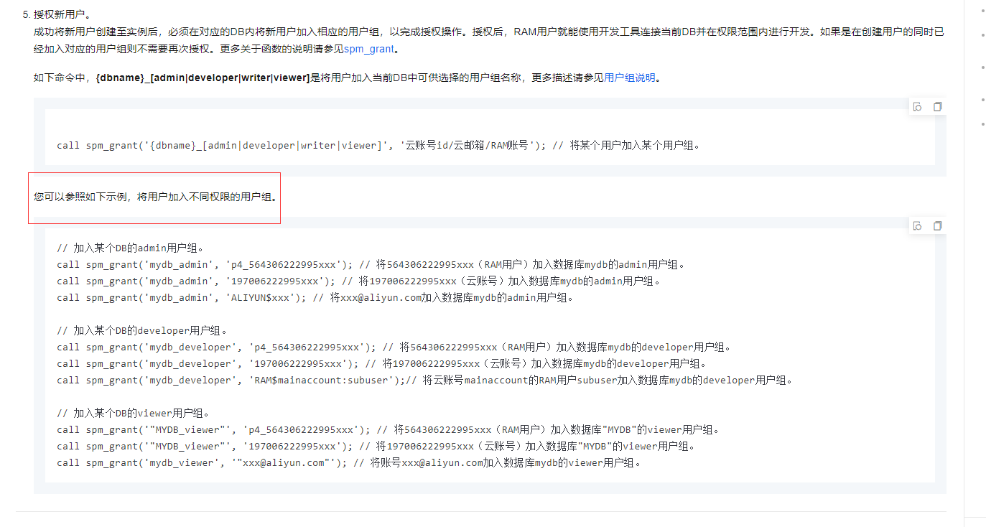Click the mydb_viewer line with xxx@aliyun.com
The image size is (986, 527).
point(350,462)
